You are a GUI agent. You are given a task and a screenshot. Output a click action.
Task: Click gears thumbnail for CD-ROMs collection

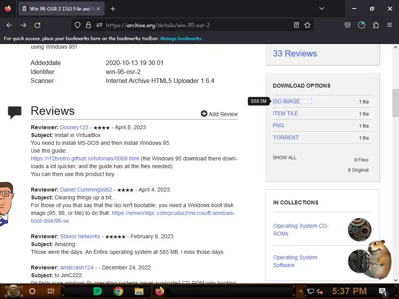(x=360, y=230)
